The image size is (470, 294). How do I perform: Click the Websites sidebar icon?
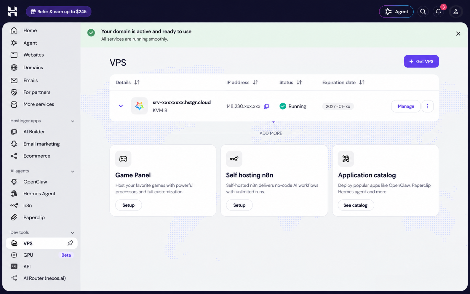[14, 55]
